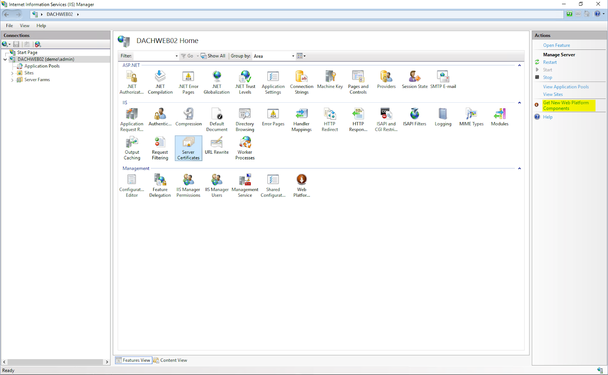Open the Filter dropdown arrow
The height and width of the screenshot is (375, 608).
[x=176, y=56]
